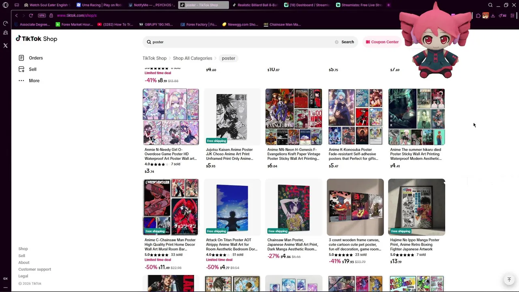Screen dimensions: 519x292
Task: Open Jujutsu Kaisen Choso poster thumbnail
Action: click(232, 117)
